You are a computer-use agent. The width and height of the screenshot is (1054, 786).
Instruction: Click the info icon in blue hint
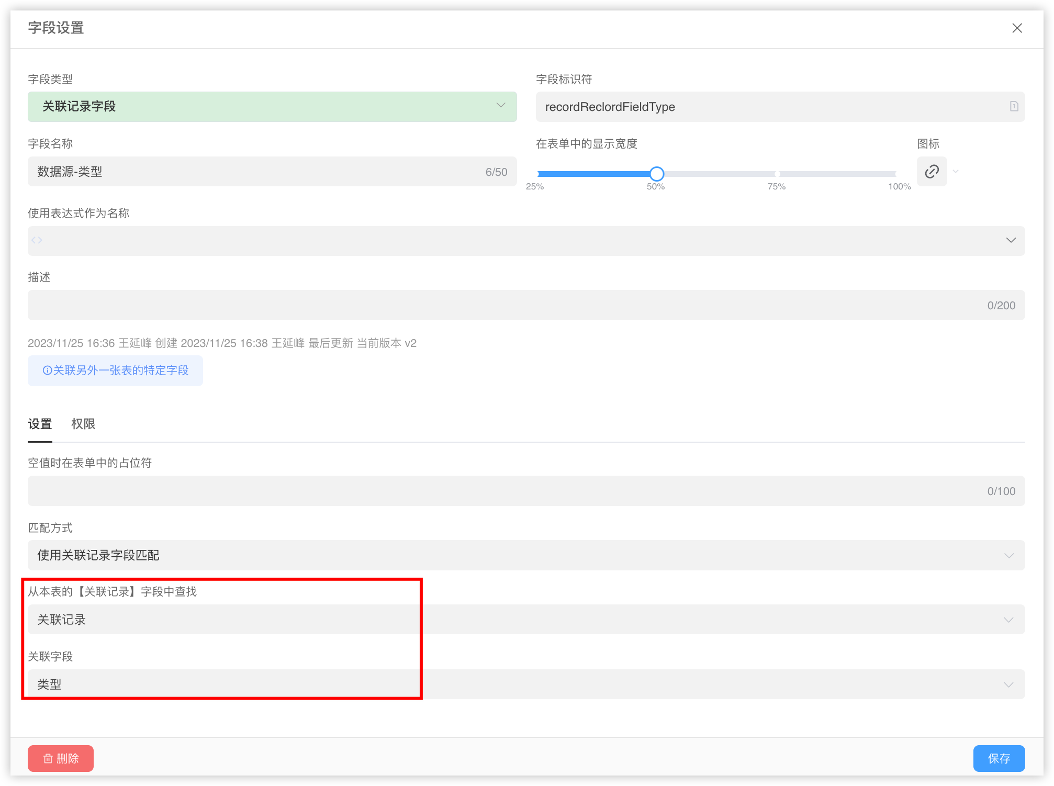(x=47, y=370)
